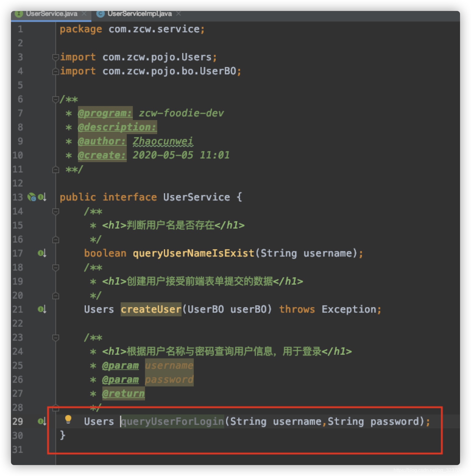The image size is (471, 476).
Task: Collapse the Javadoc comment at line 18
Action: pyautogui.click(x=55, y=267)
